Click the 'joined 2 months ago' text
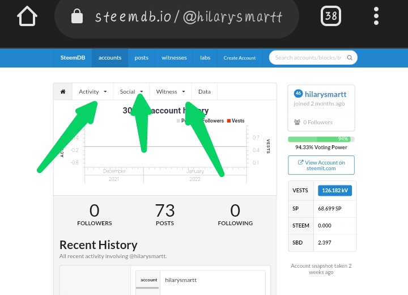This screenshot has width=408, height=295. [x=319, y=104]
